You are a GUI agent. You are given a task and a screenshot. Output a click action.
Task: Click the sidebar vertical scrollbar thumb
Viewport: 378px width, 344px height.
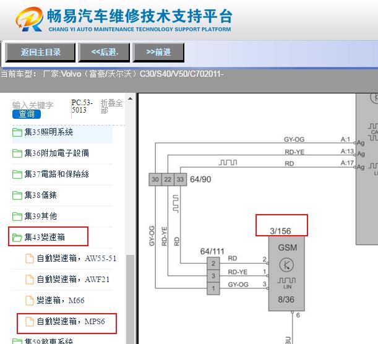tap(131, 299)
